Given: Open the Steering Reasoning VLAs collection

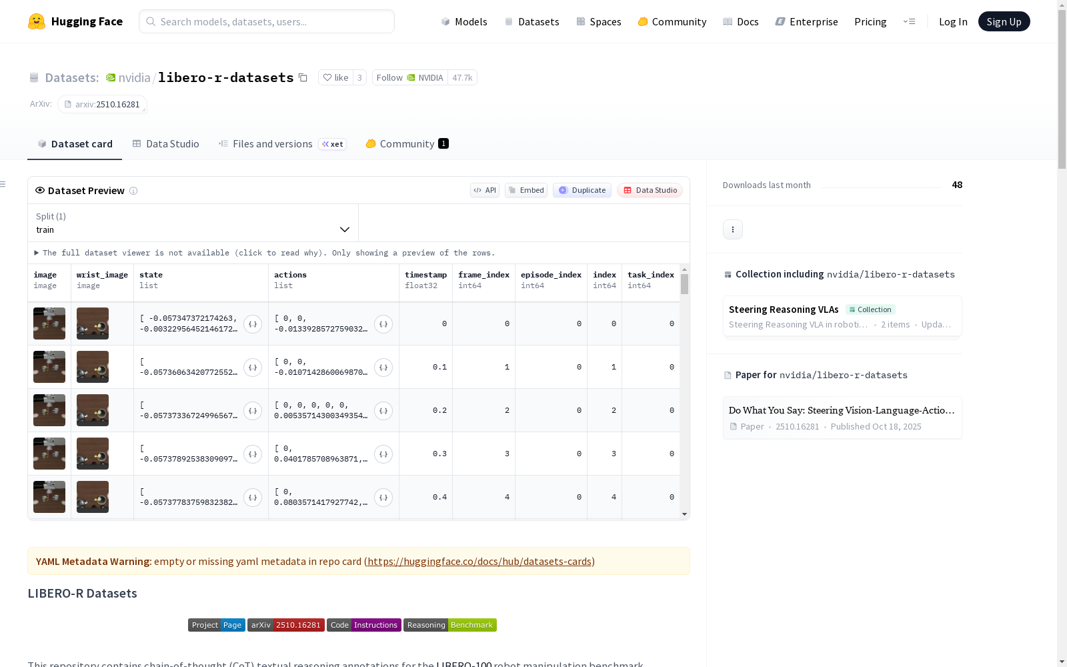Looking at the screenshot, I should (x=842, y=316).
